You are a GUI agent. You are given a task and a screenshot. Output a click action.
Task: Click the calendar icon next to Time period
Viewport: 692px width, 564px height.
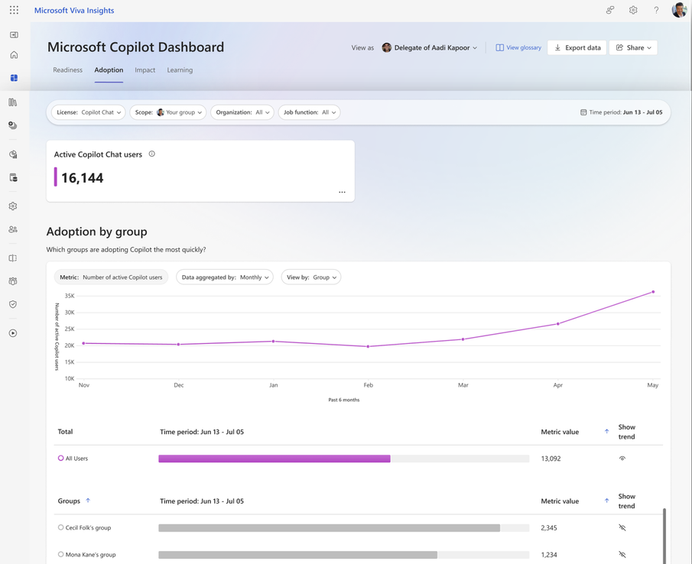click(x=584, y=112)
